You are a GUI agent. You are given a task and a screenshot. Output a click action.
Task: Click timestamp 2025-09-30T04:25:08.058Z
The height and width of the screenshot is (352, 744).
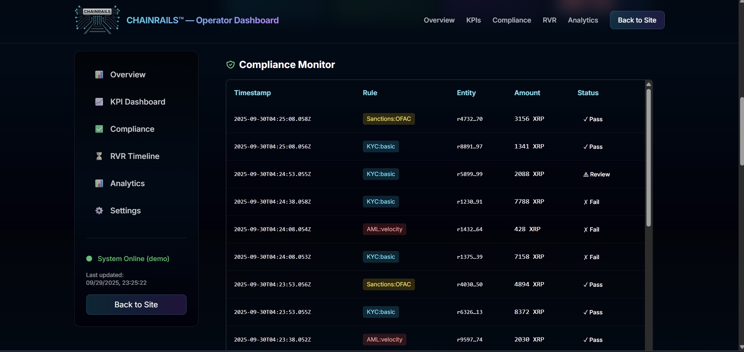coord(272,119)
